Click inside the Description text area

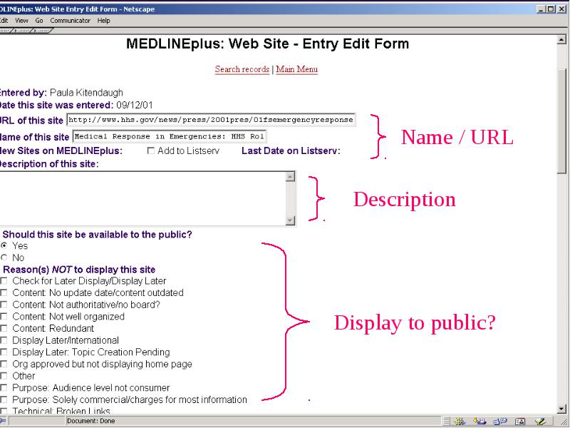point(143,199)
